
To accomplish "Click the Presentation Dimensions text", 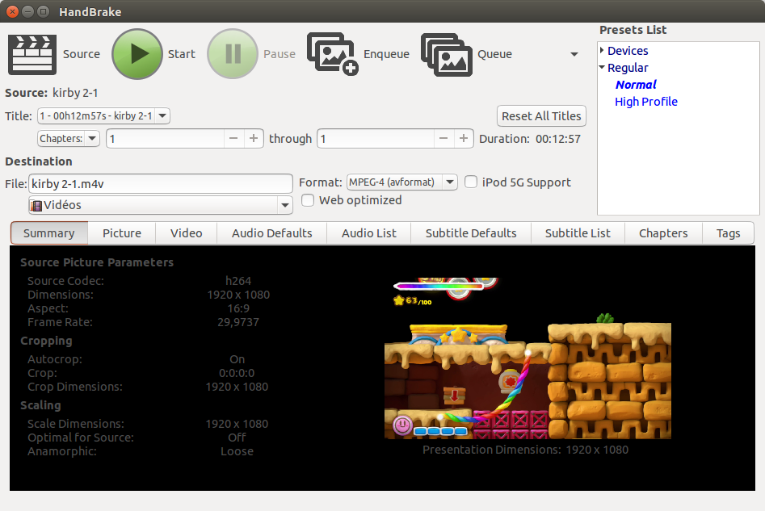I will click(x=525, y=450).
